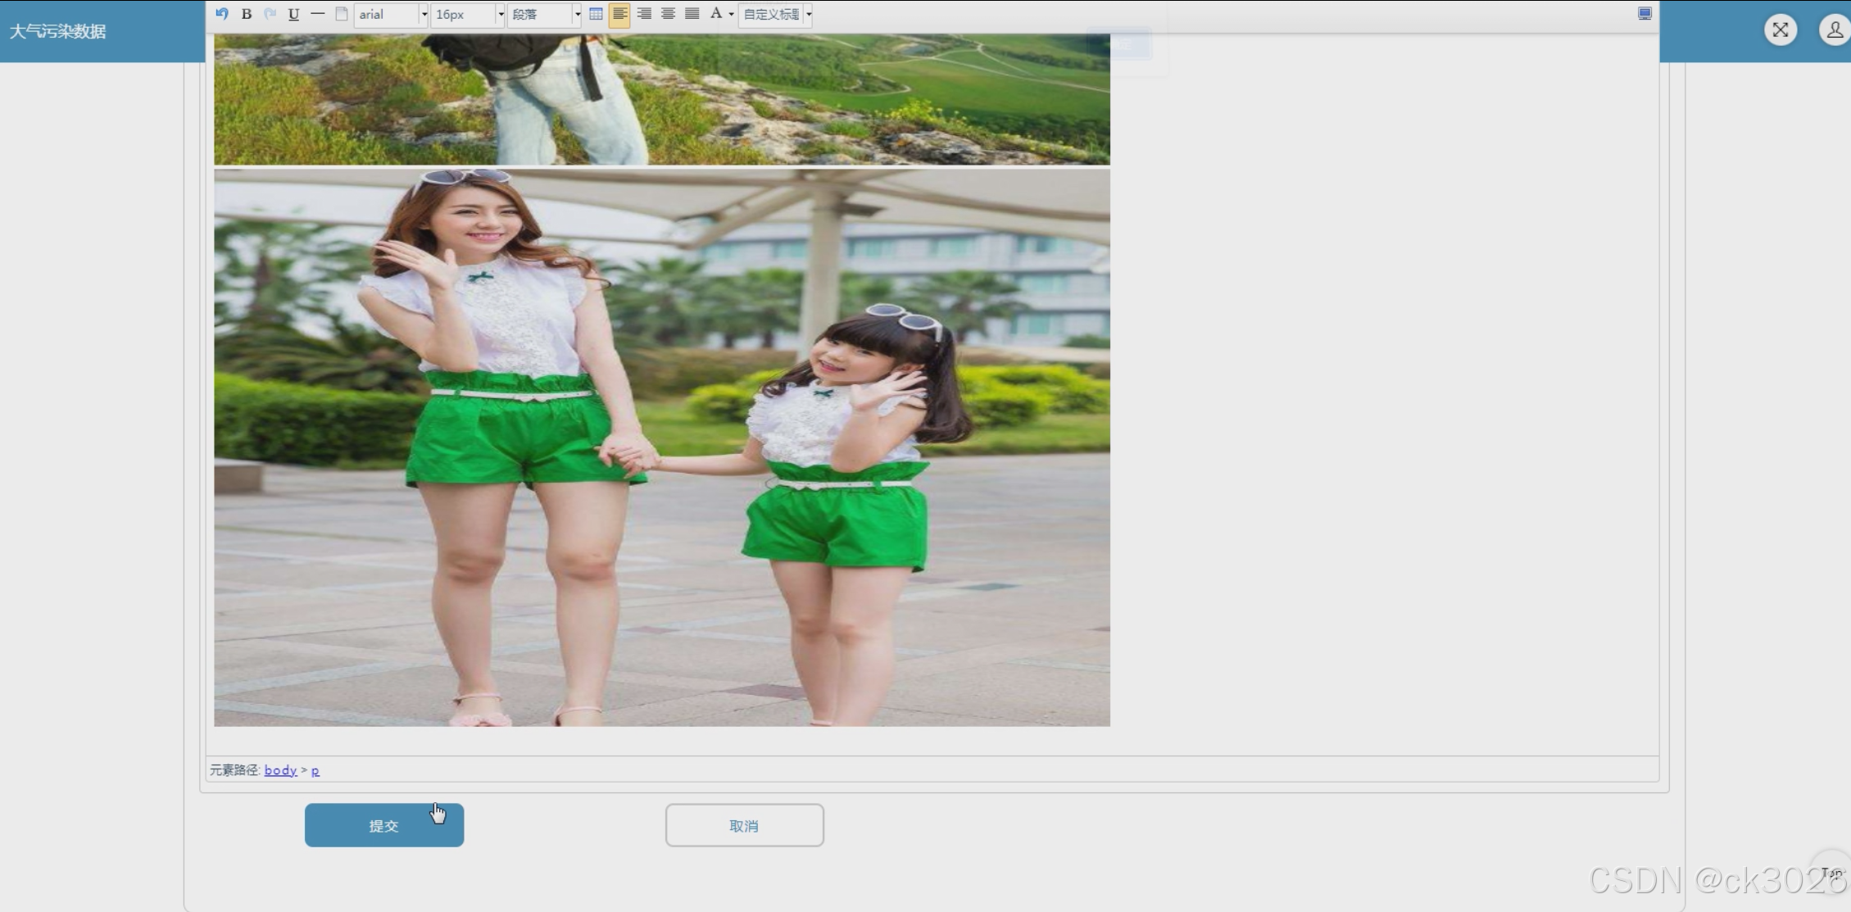Click the undo arrow icon
This screenshot has width=1851, height=912.
222,14
